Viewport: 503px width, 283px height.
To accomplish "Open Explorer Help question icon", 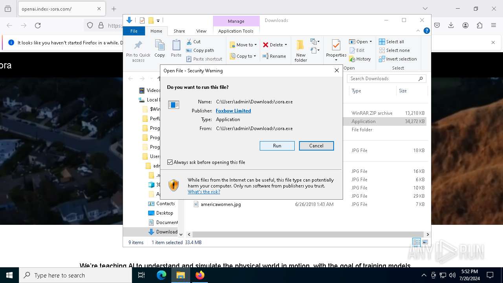I will click(x=426, y=31).
